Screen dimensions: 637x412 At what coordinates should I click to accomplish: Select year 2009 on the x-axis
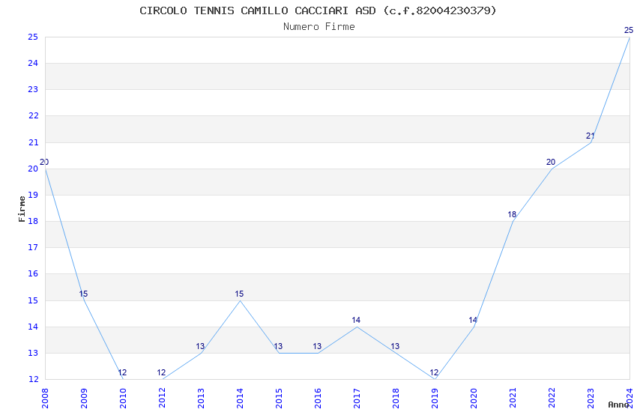pos(84,398)
